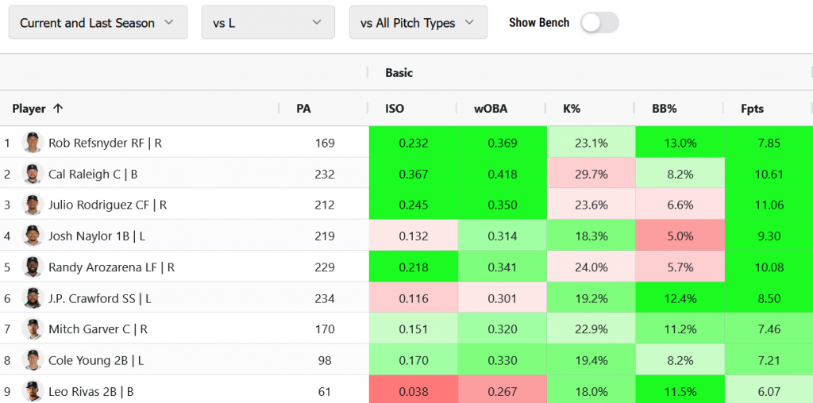Click Cal Raleigh's player headshot icon
Image resolution: width=813 pixels, height=403 pixels.
(x=32, y=174)
